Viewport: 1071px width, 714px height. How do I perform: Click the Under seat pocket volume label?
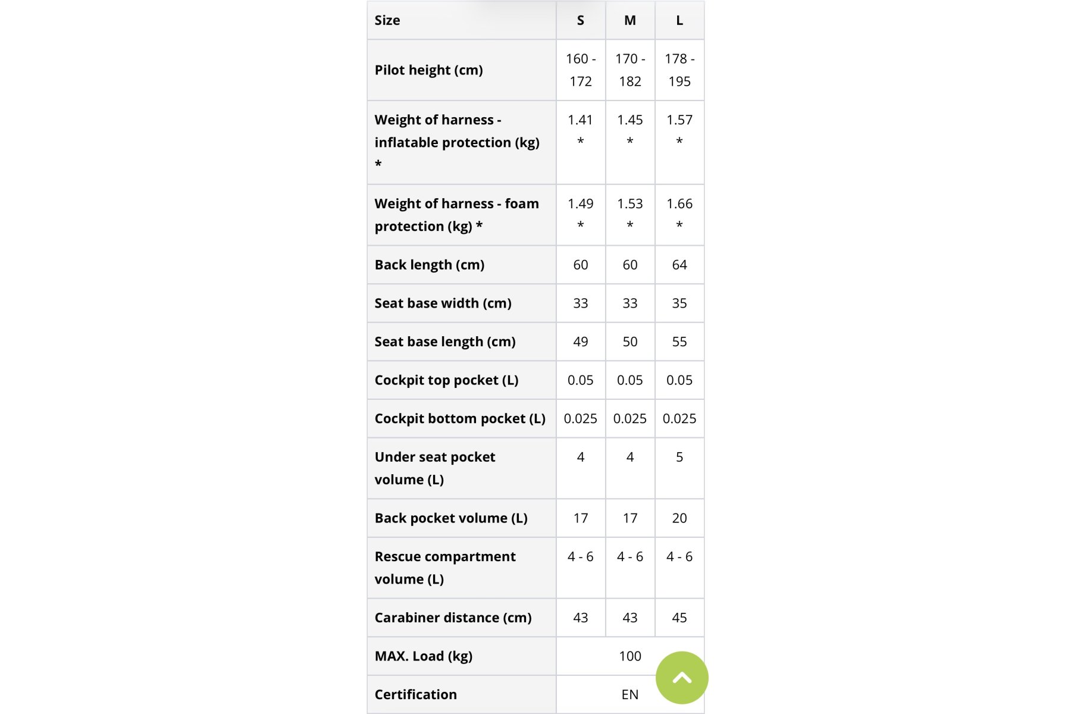pyautogui.click(x=435, y=468)
